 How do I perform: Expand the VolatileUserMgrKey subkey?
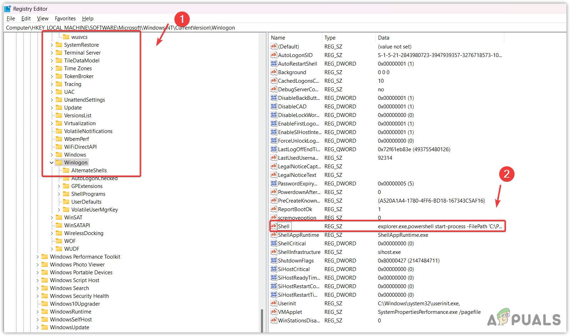click(59, 210)
